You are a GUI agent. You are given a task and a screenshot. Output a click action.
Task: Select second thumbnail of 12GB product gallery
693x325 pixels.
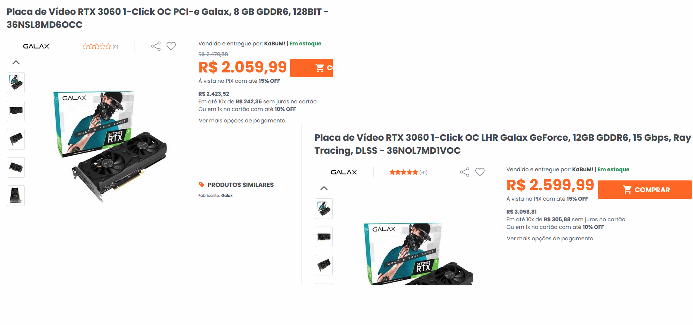pyautogui.click(x=324, y=237)
